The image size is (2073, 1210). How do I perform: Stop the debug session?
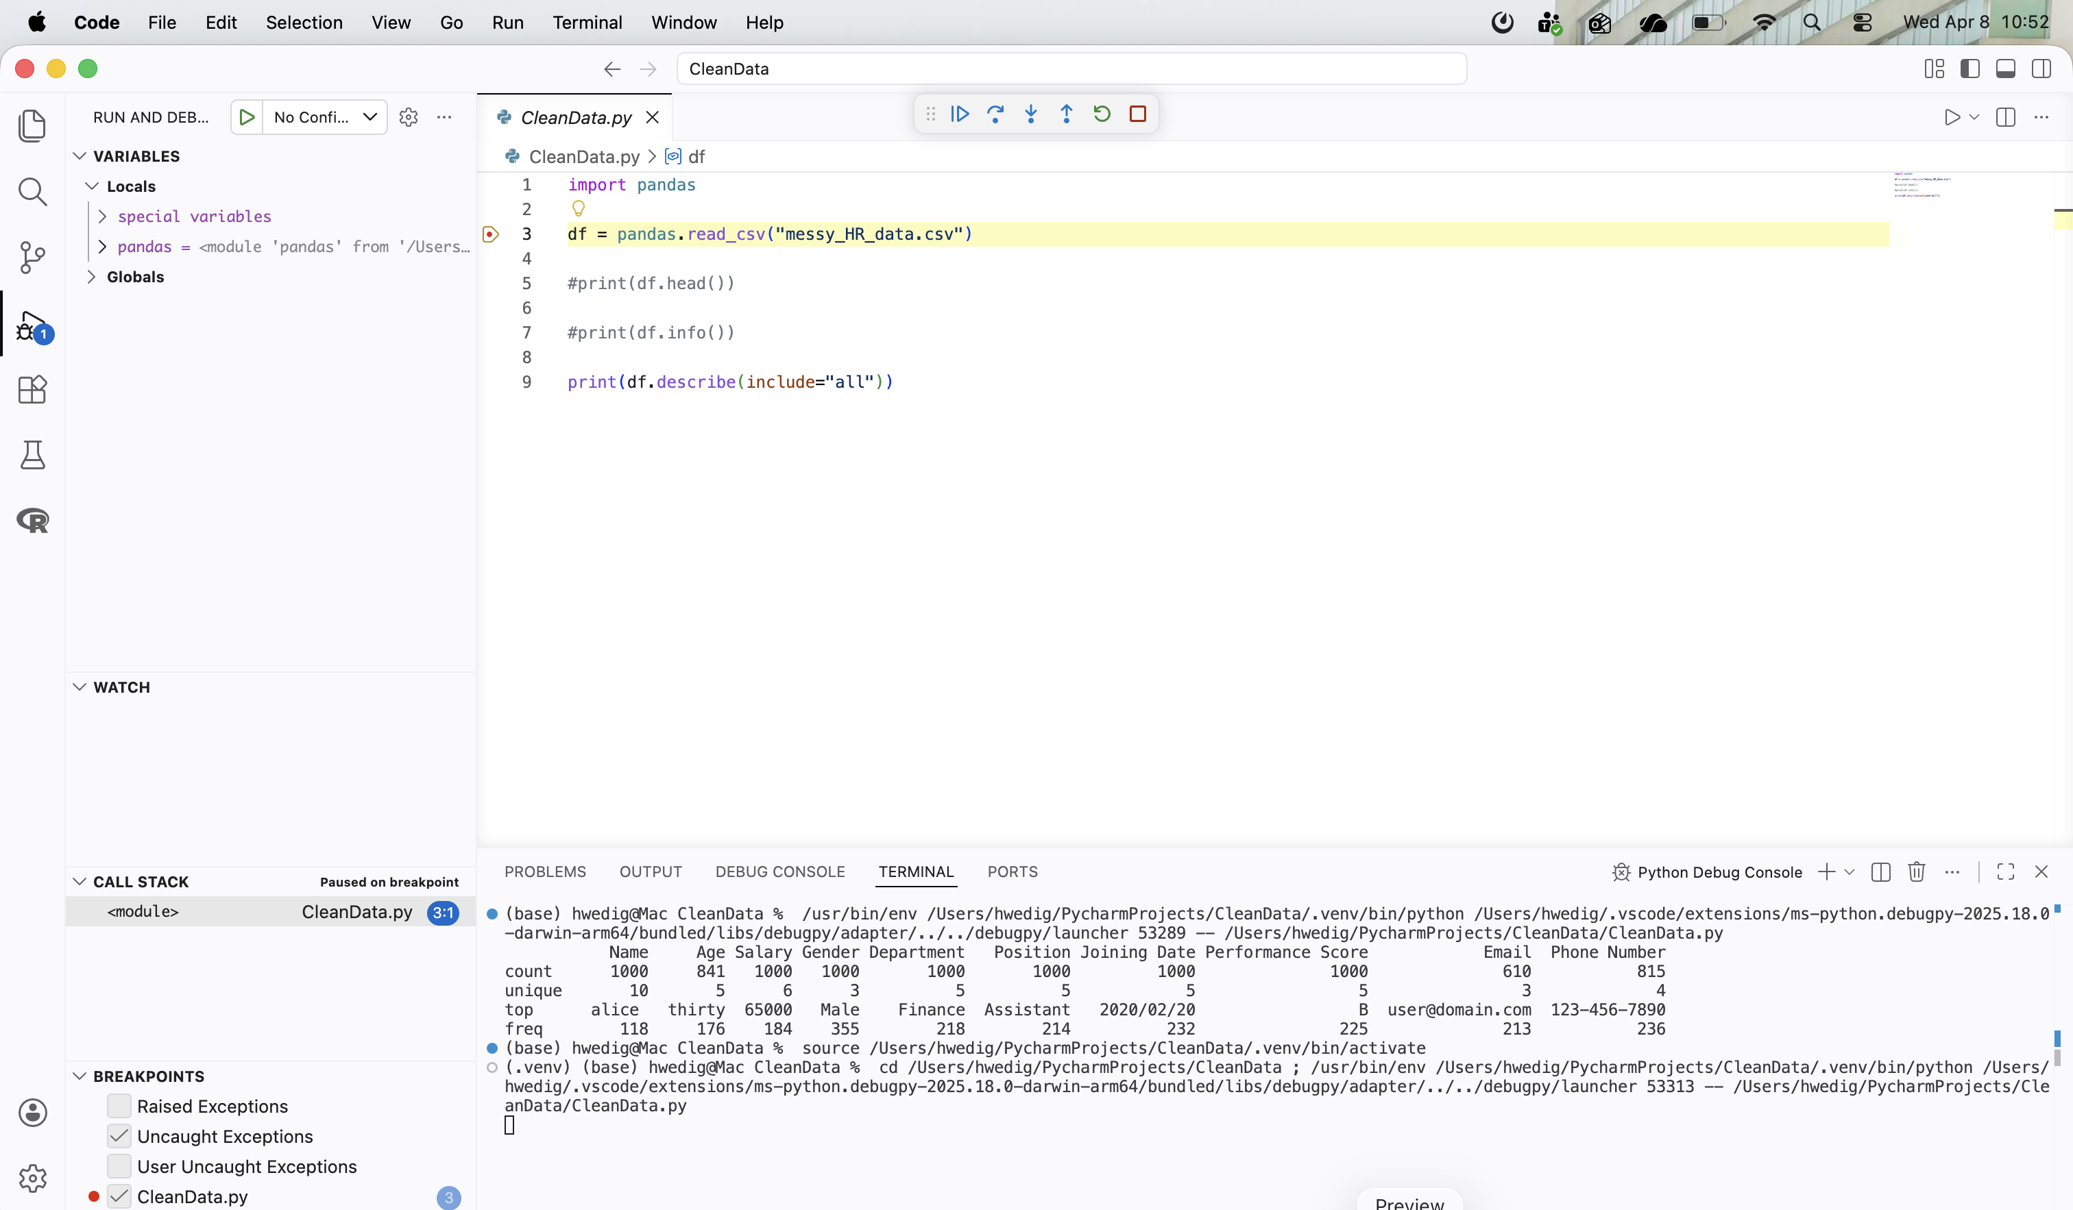1138,114
